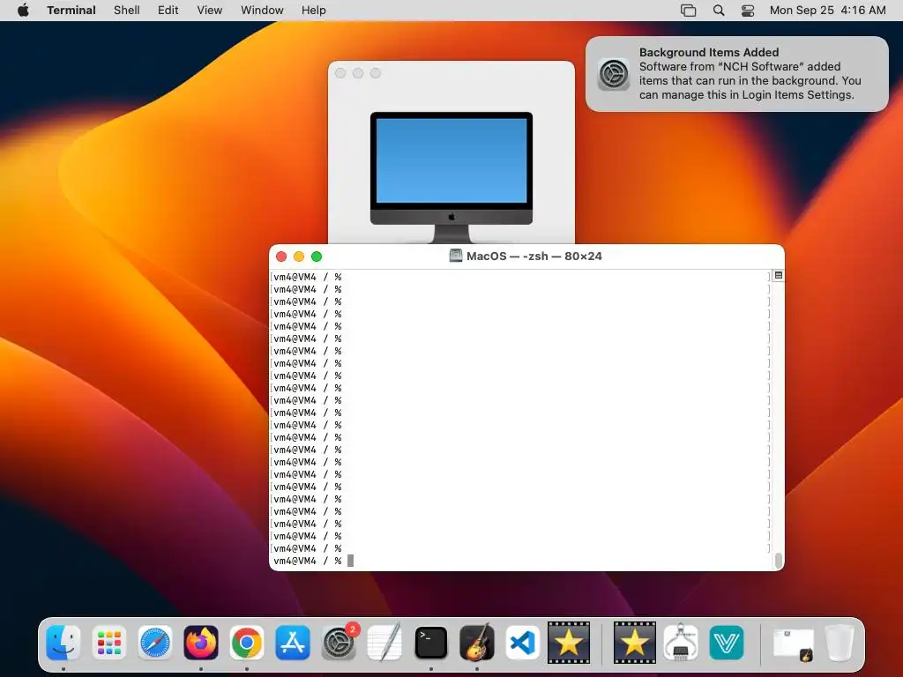Open Google Chrome from the Dock
This screenshot has height=677, width=903.
(x=247, y=642)
